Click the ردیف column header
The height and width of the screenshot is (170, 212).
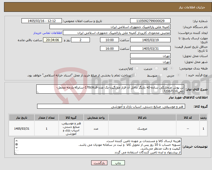[x=203, y=118]
